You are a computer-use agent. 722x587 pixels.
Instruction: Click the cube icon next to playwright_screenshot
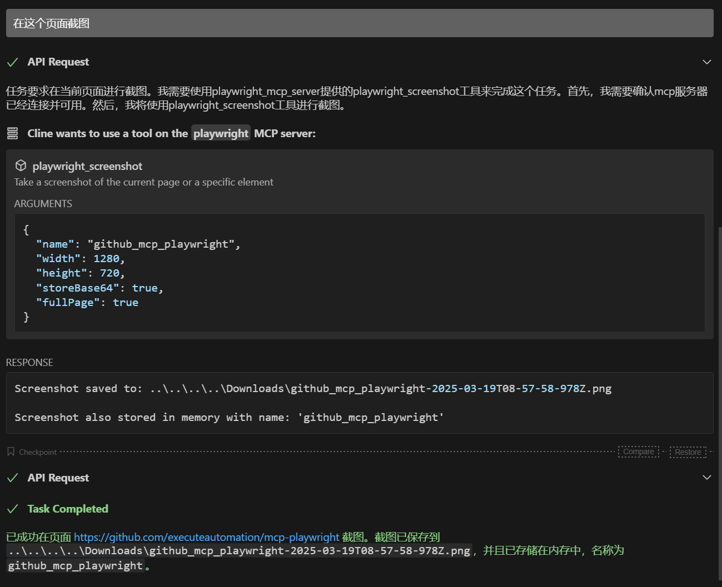pos(21,165)
